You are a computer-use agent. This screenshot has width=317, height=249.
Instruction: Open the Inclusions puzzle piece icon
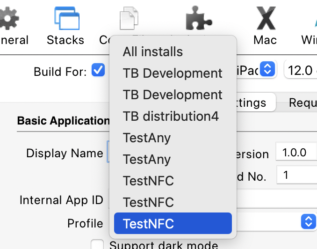[198, 19]
